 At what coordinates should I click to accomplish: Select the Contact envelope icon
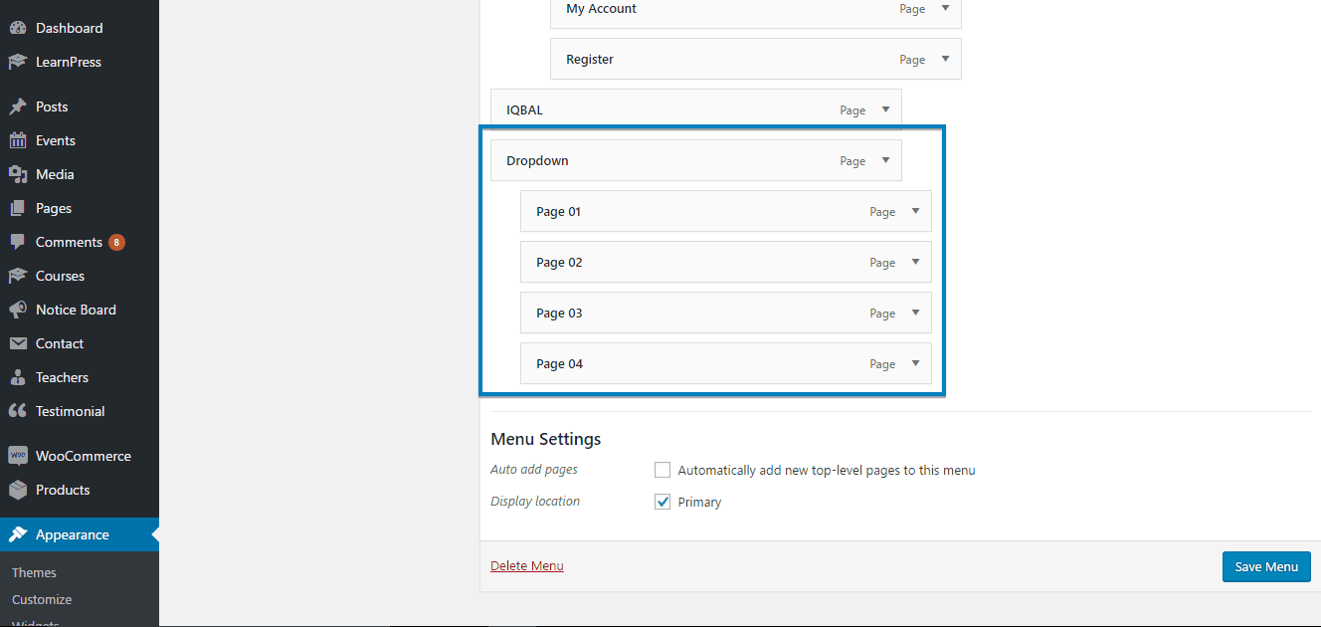point(20,343)
